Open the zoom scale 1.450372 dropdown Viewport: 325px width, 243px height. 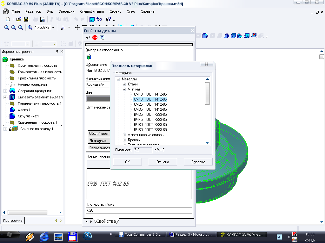(x=53, y=28)
